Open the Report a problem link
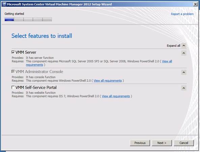 (x=182, y=14)
